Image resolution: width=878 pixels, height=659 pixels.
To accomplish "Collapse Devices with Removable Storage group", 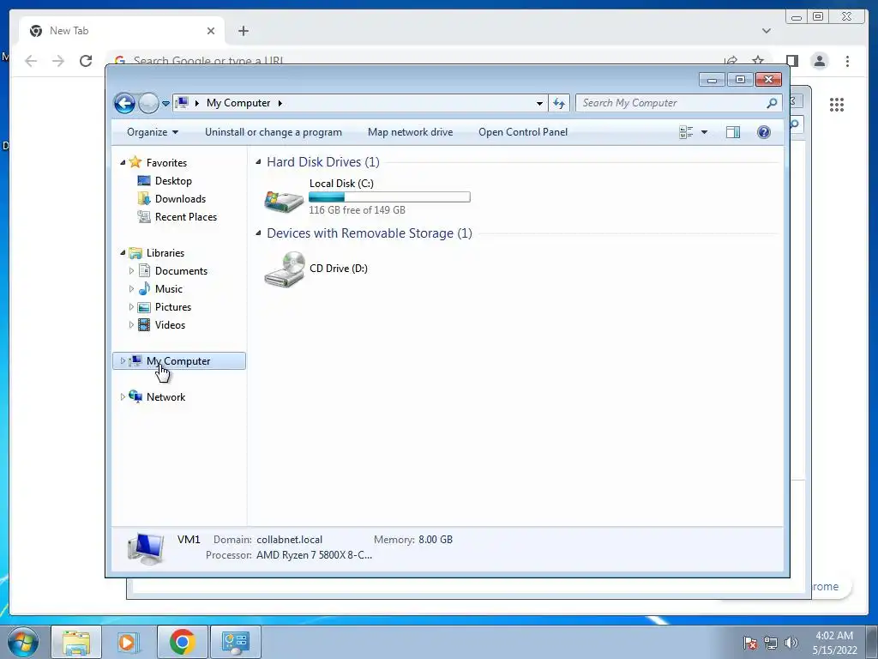I will point(258,233).
